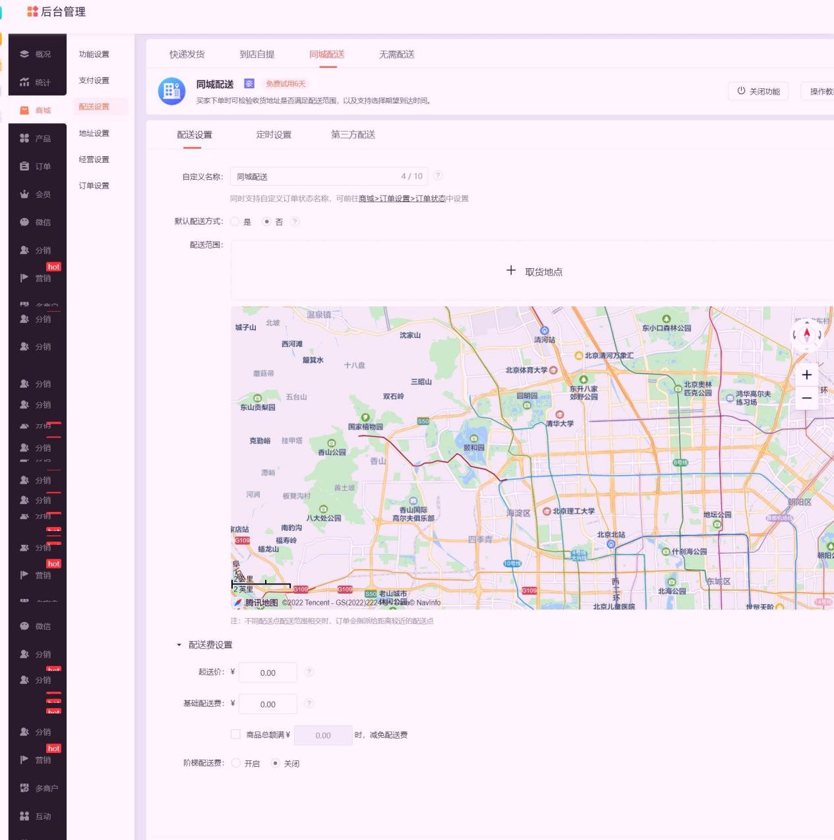Click the 概况 overview sidebar icon
The height and width of the screenshot is (840, 834).
[x=24, y=54]
